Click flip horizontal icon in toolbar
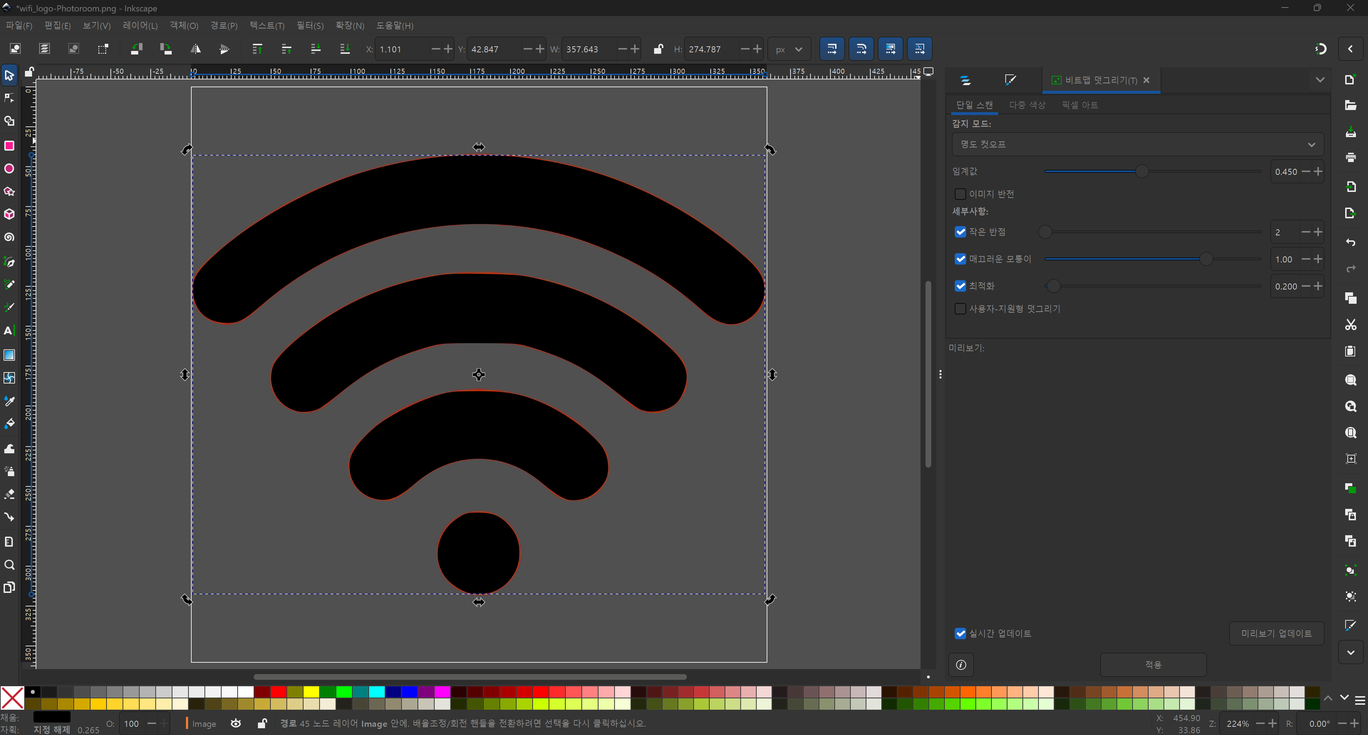The image size is (1368, 735). (x=196, y=49)
